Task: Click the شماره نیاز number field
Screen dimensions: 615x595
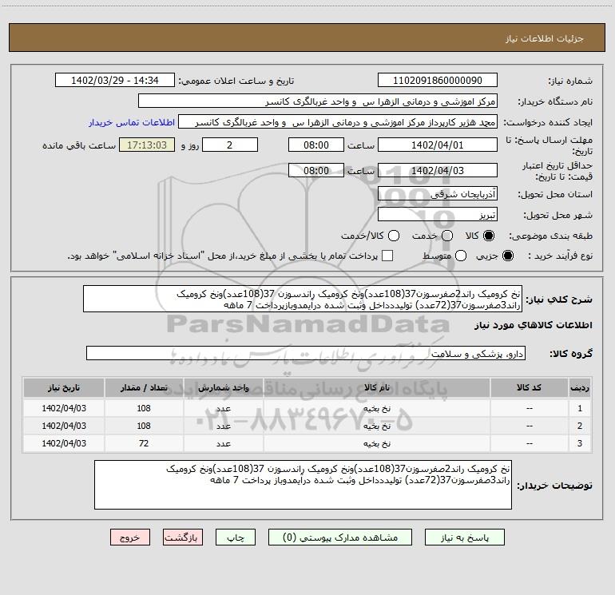Action: (438, 81)
